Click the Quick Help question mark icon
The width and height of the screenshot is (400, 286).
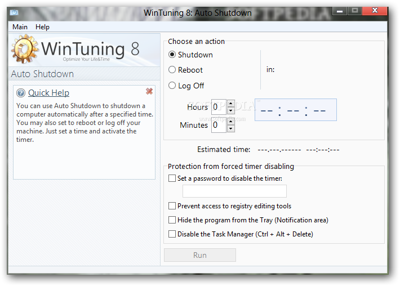click(21, 93)
